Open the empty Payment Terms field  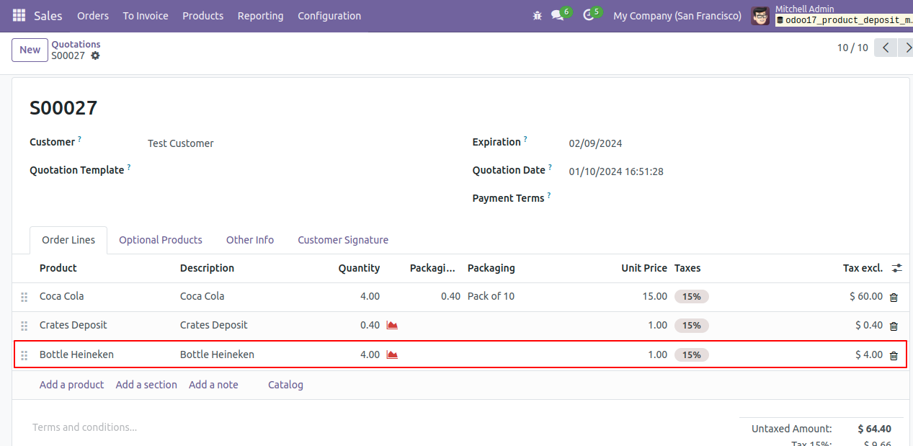(731, 198)
